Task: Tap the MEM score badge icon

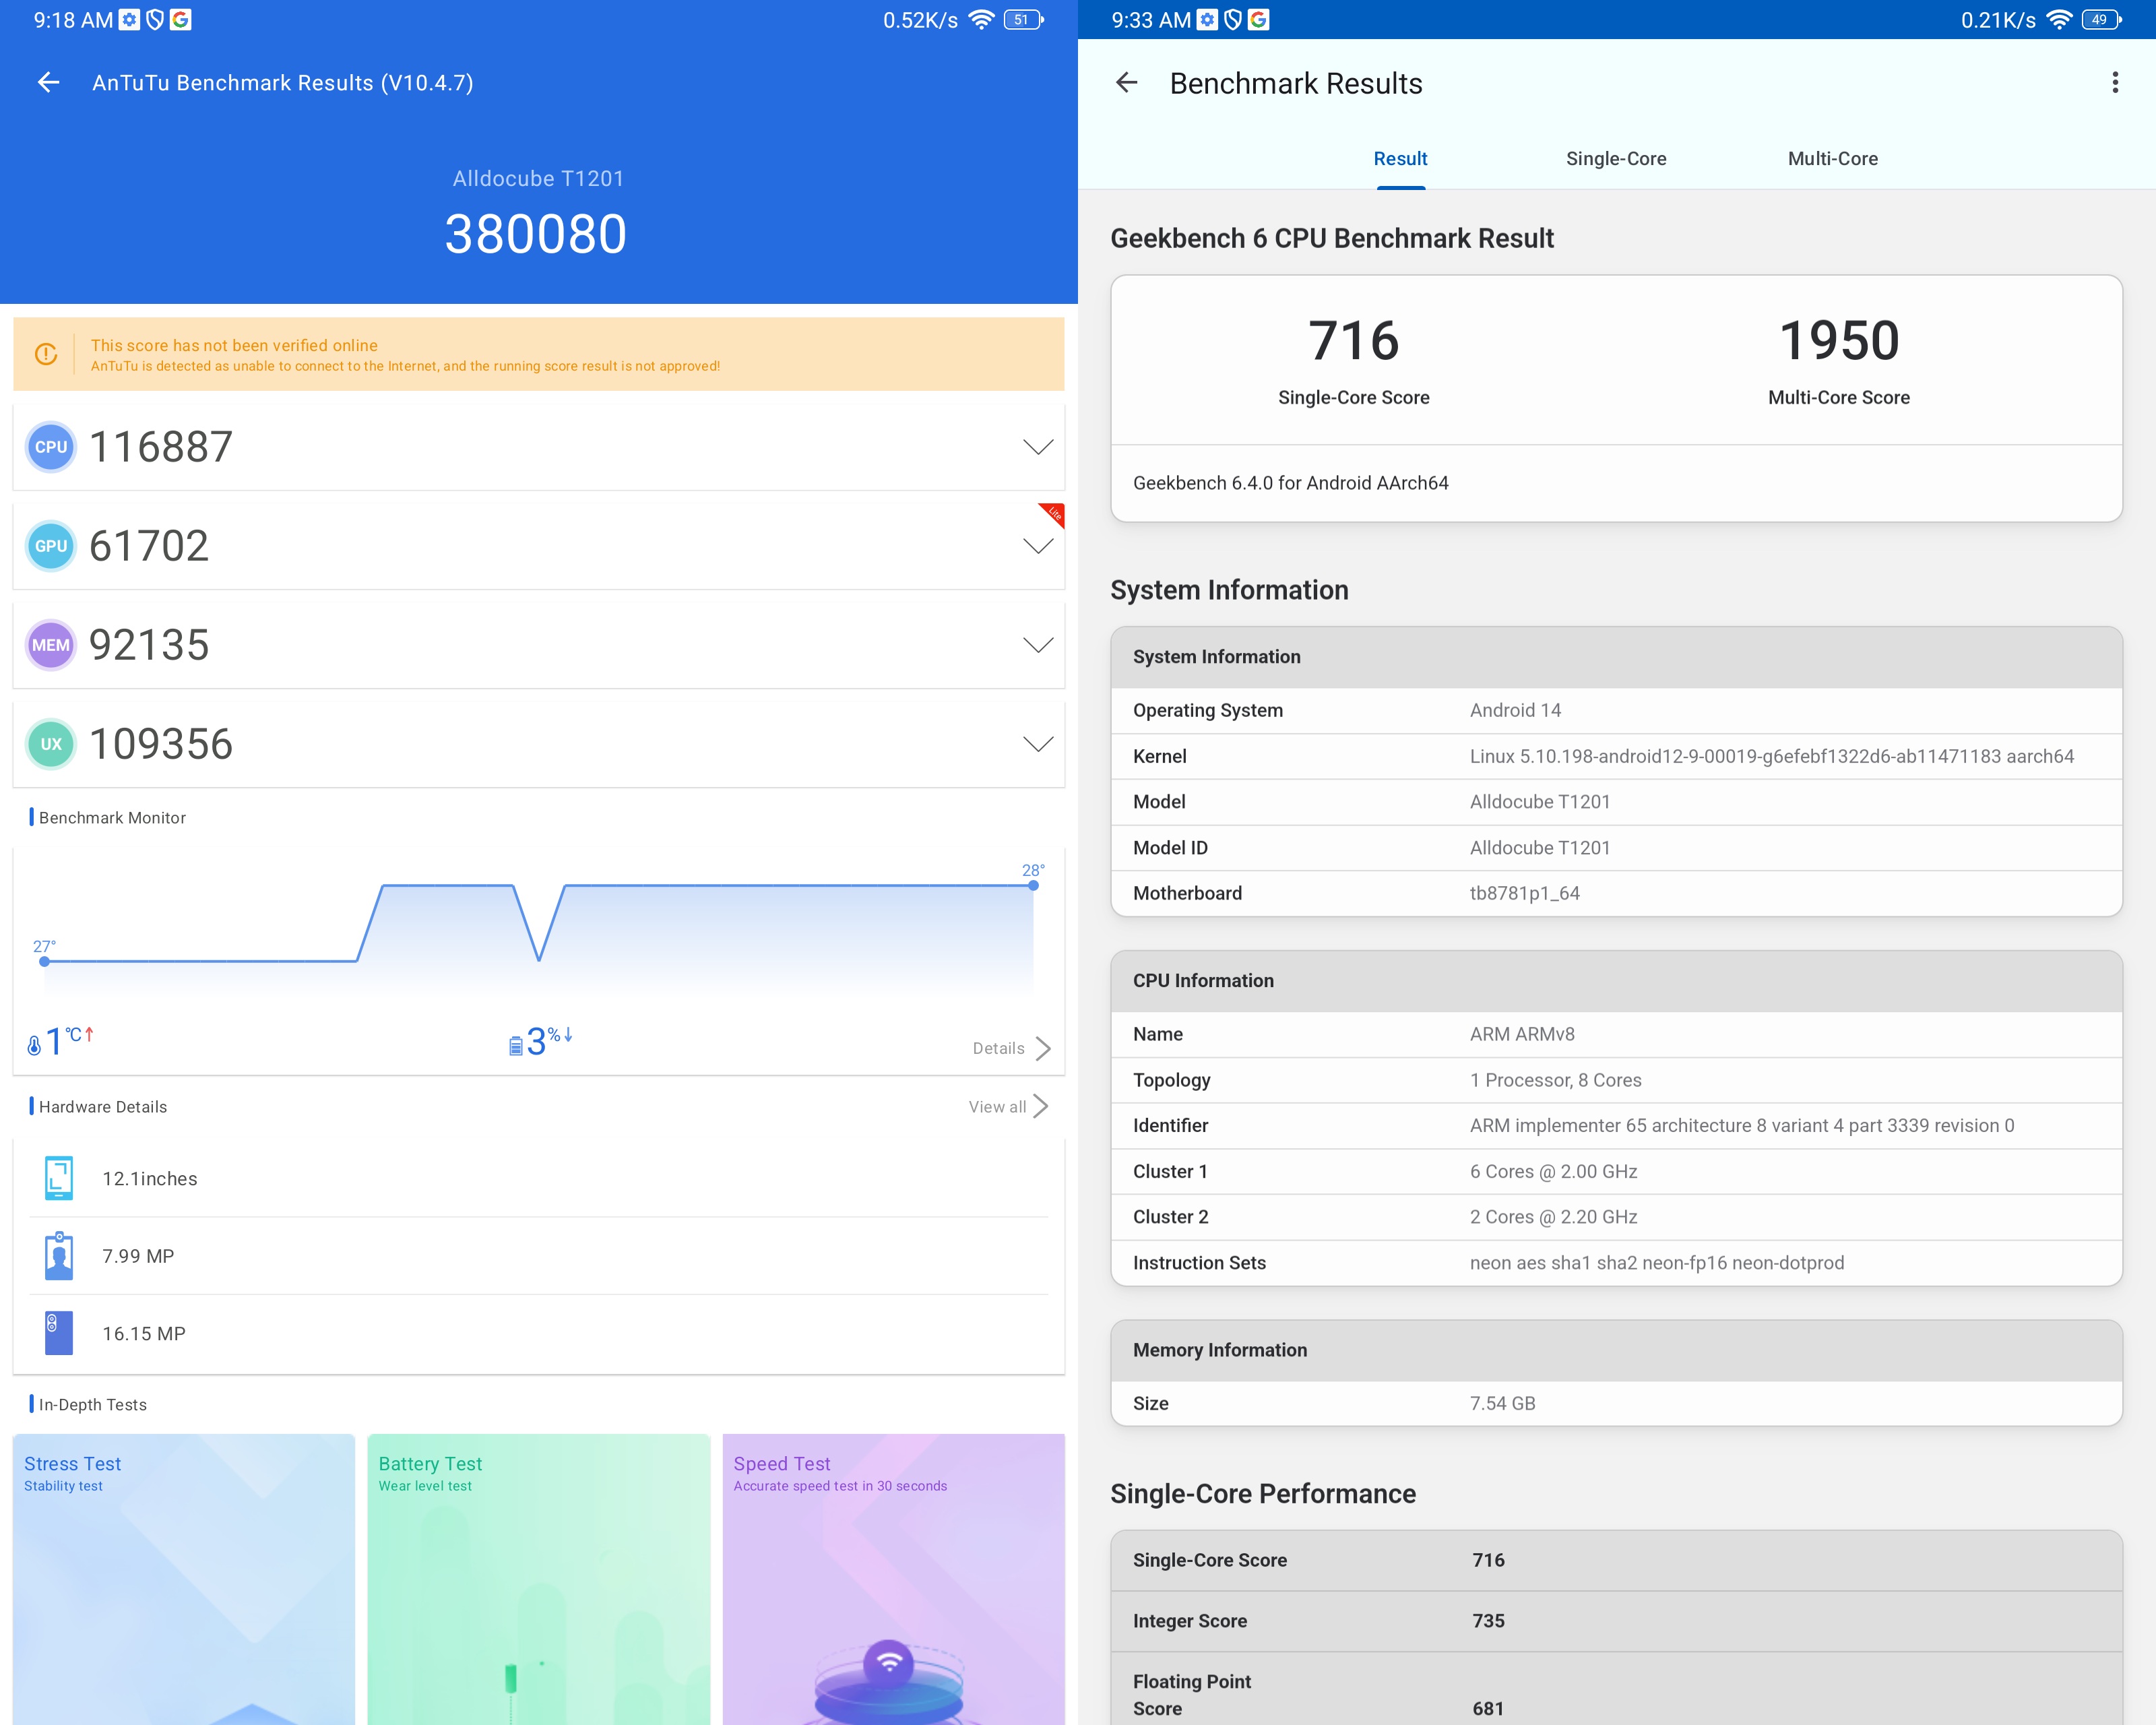Action: coord(51,645)
